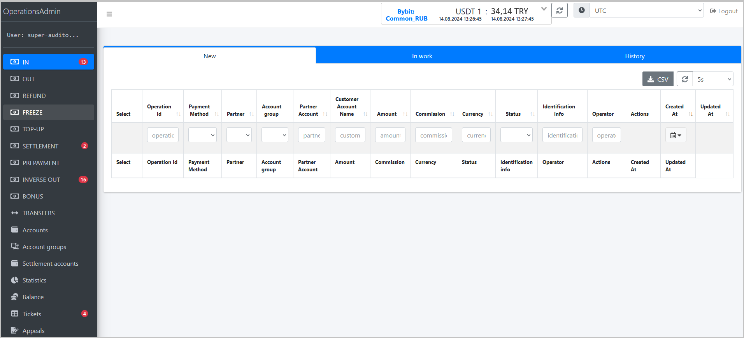
Task: Open INVERSE OUT operations
Action: click(x=49, y=179)
